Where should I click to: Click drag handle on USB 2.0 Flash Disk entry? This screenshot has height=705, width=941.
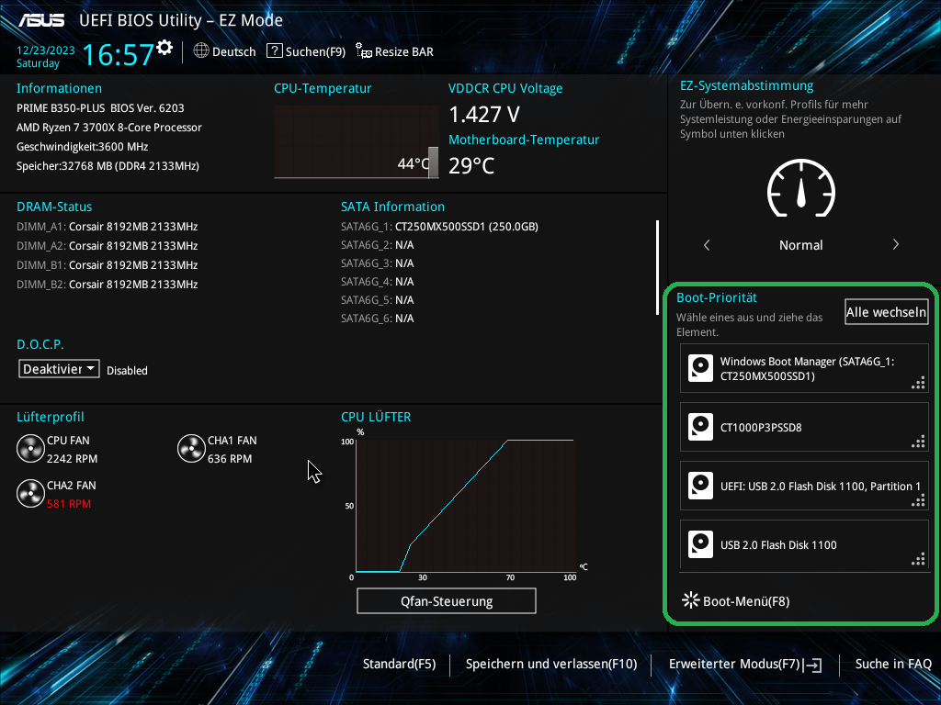point(918,559)
